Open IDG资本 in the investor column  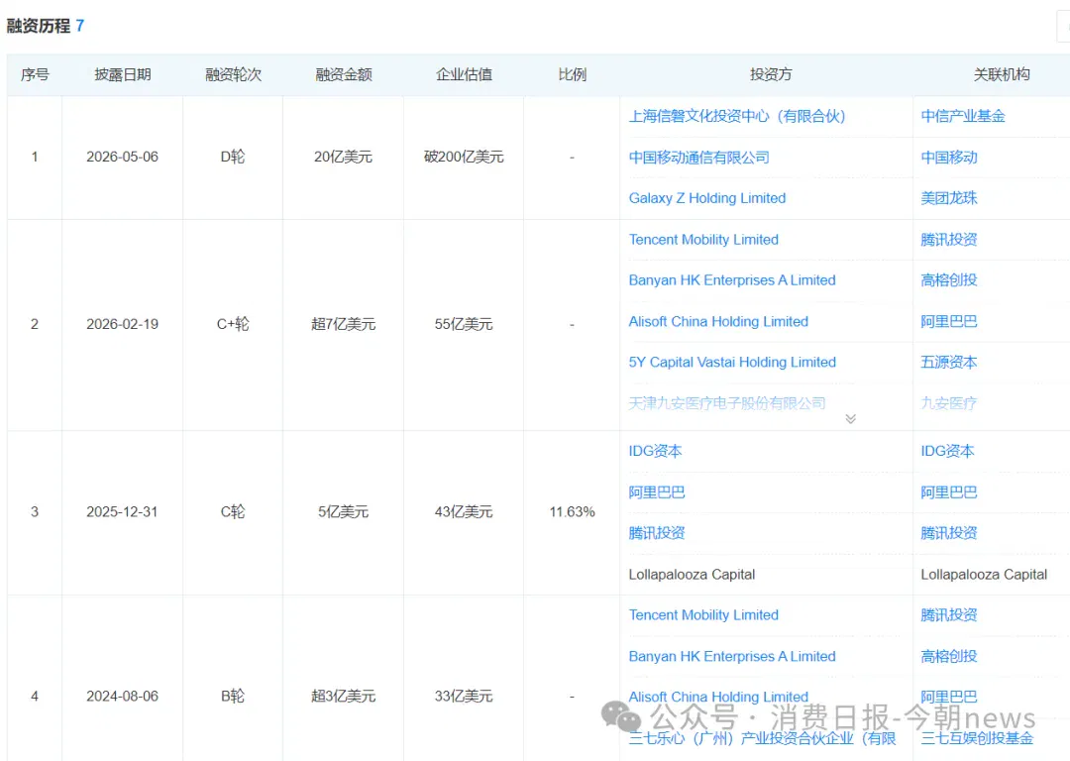click(x=655, y=451)
